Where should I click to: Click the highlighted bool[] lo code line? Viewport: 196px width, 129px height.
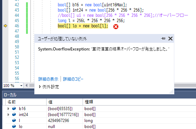click(x=83, y=26)
